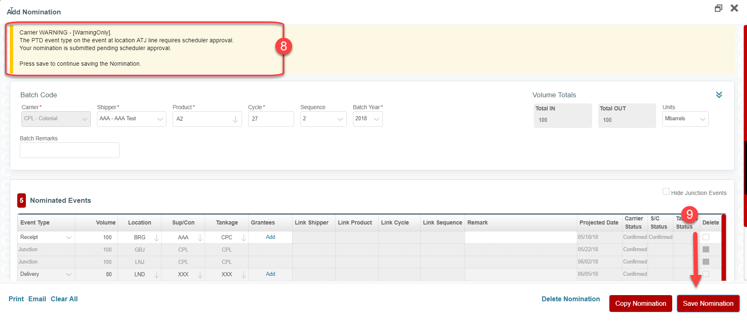
Task: Click the CPC tankage lookup arrow
Action: pyautogui.click(x=244, y=238)
